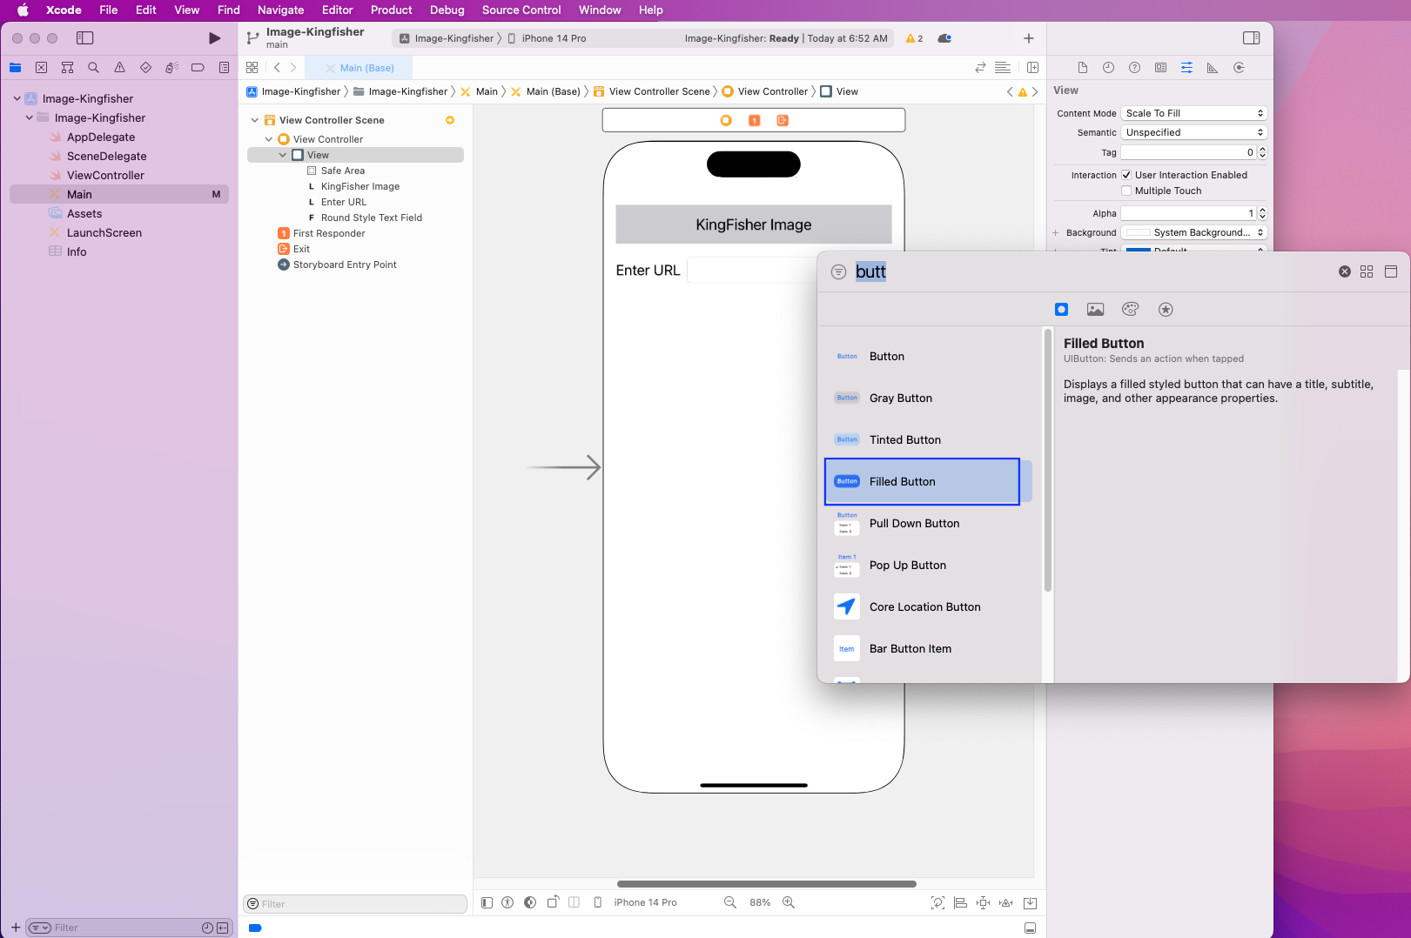Image resolution: width=1411 pixels, height=938 pixels.
Task: Toggle the canvas appearance icon
Action: point(530,902)
